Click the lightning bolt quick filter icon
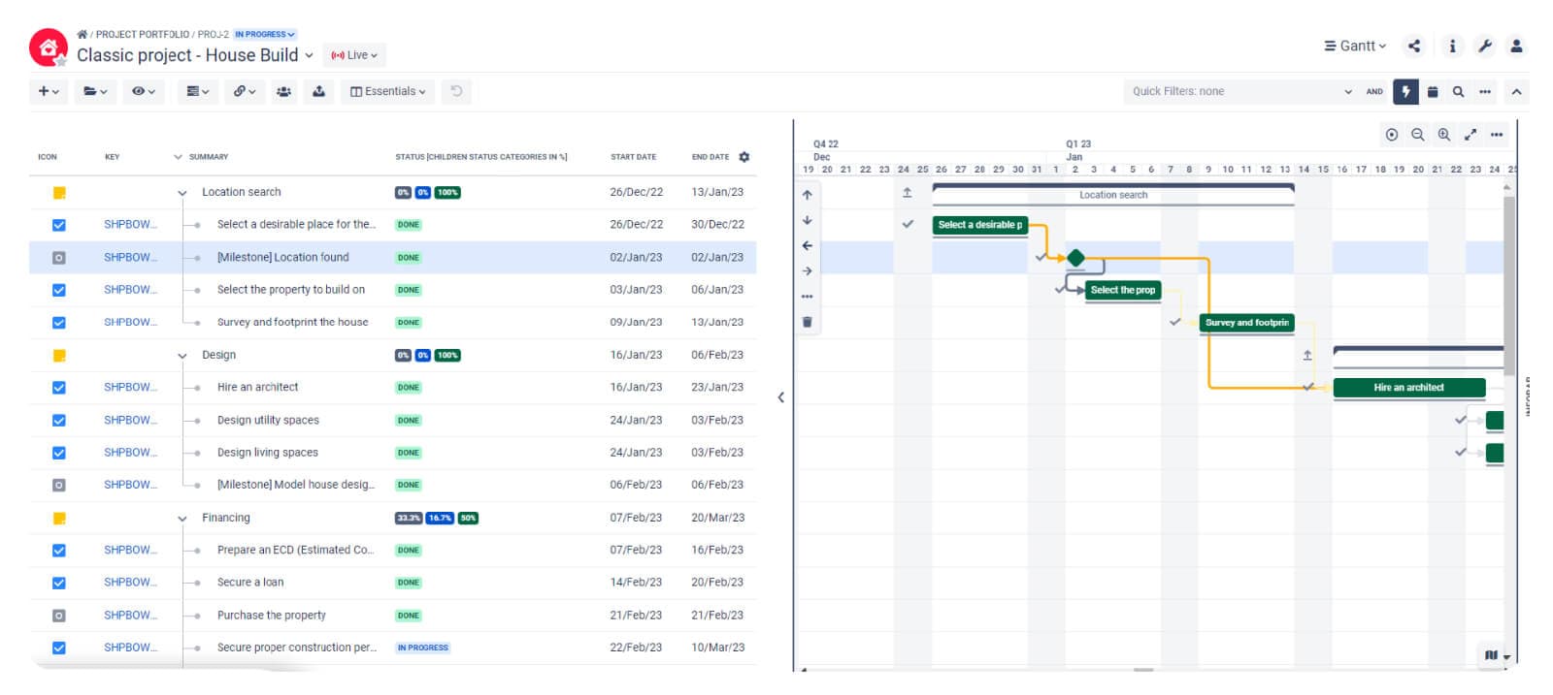This screenshot has height=695, width=1553. pyautogui.click(x=1405, y=91)
